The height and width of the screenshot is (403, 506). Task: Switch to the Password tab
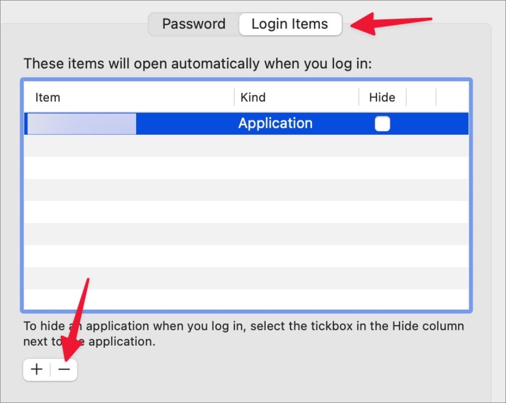tap(194, 24)
